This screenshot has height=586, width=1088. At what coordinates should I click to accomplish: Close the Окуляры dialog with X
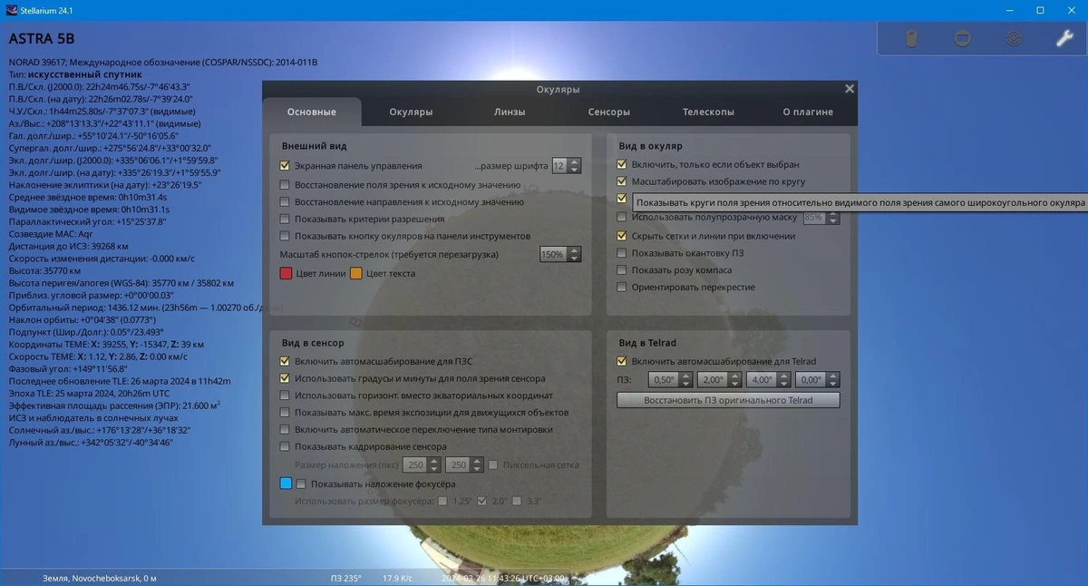[850, 89]
